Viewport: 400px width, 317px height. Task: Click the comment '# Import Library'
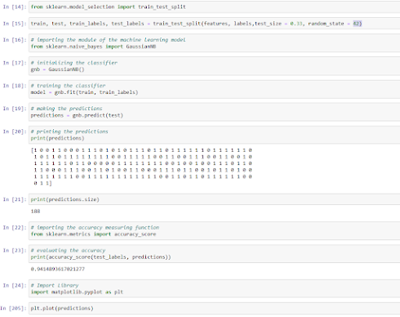click(x=55, y=285)
